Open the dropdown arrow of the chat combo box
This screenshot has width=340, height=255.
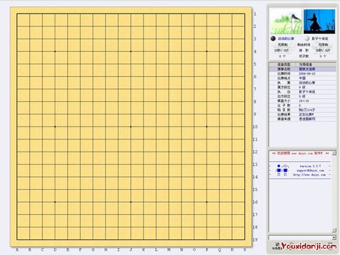click(334, 237)
